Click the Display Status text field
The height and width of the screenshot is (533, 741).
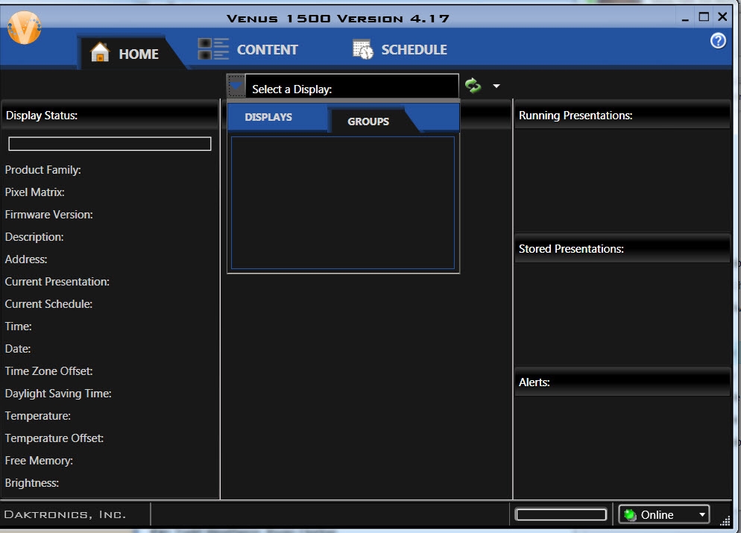click(110, 144)
